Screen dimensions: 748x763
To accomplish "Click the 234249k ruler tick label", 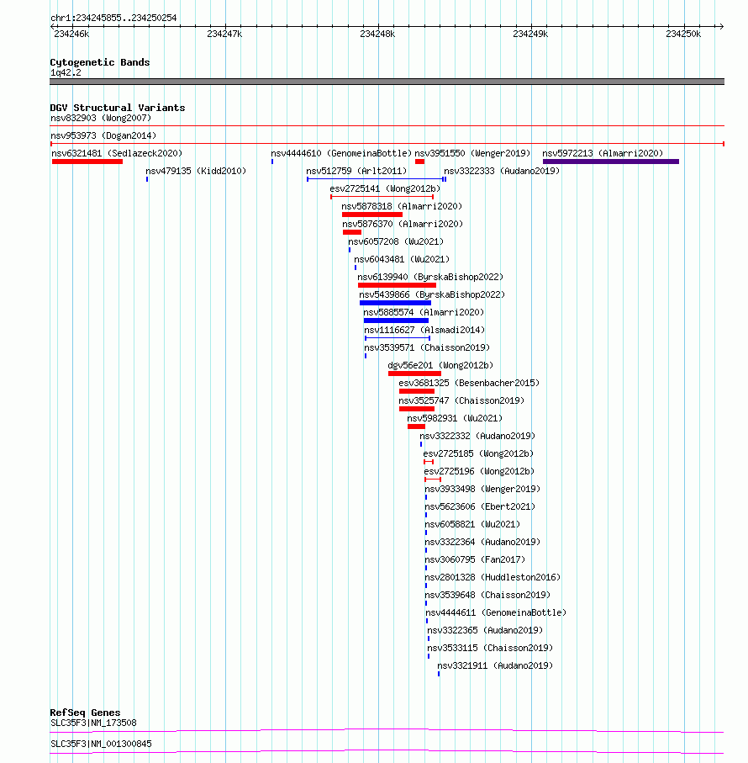I will [x=530, y=34].
